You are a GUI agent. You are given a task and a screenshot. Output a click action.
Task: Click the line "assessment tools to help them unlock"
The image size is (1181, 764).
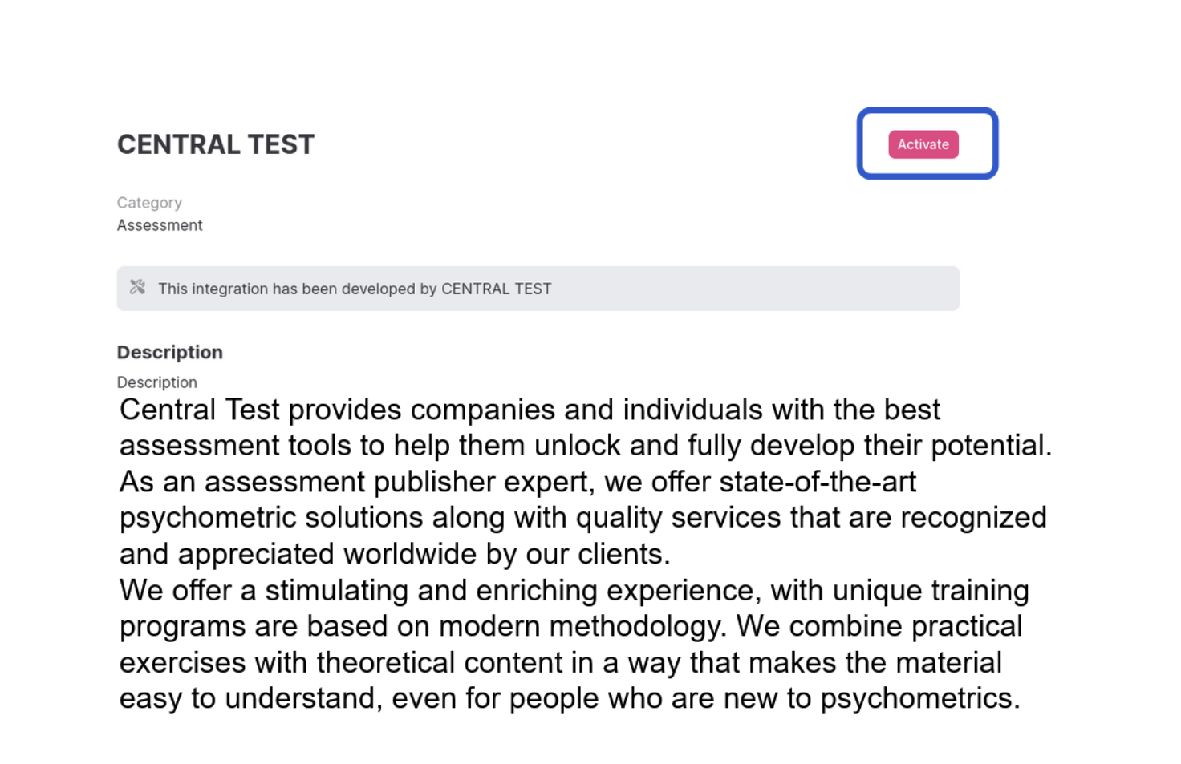pos(586,446)
